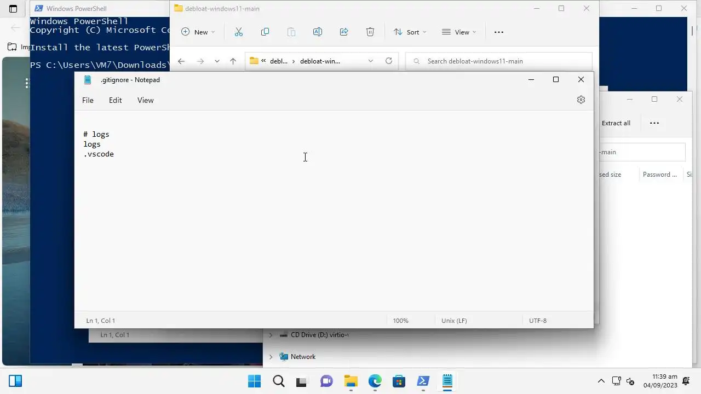Click Extract all in rear Explorer window
This screenshot has width=701, height=394.
pyautogui.click(x=616, y=123)
